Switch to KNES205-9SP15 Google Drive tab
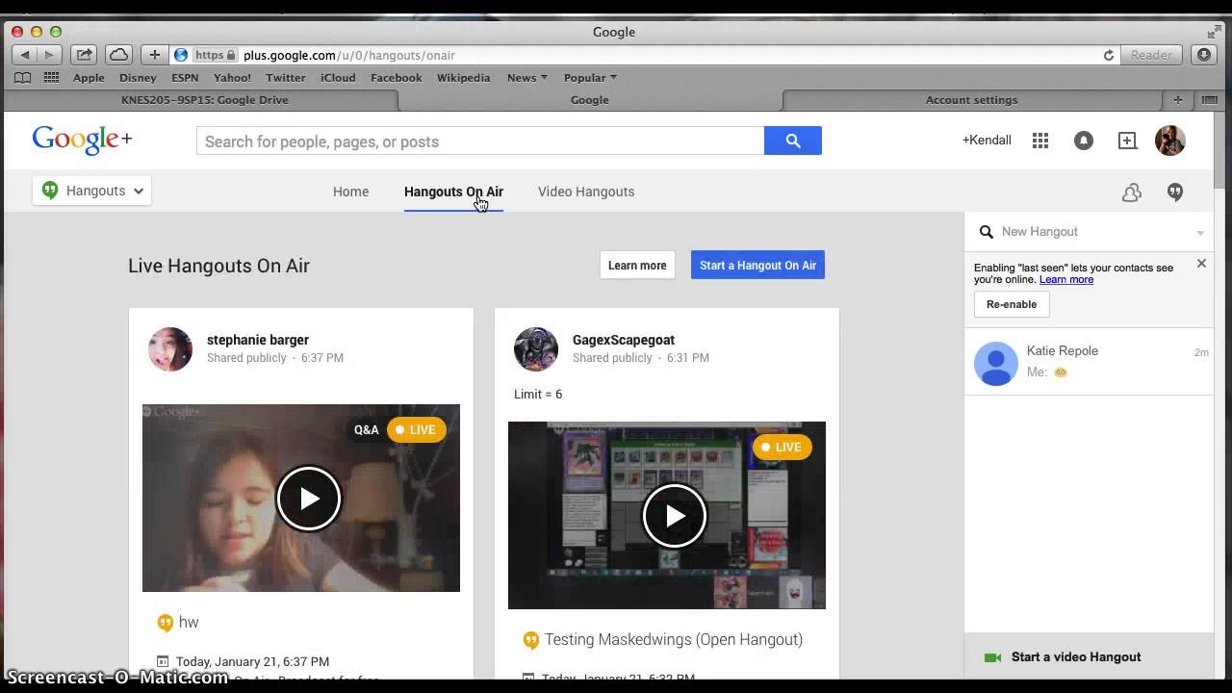Image resolution: width=1232 pixels, height=693 pixels. (204, 100)
